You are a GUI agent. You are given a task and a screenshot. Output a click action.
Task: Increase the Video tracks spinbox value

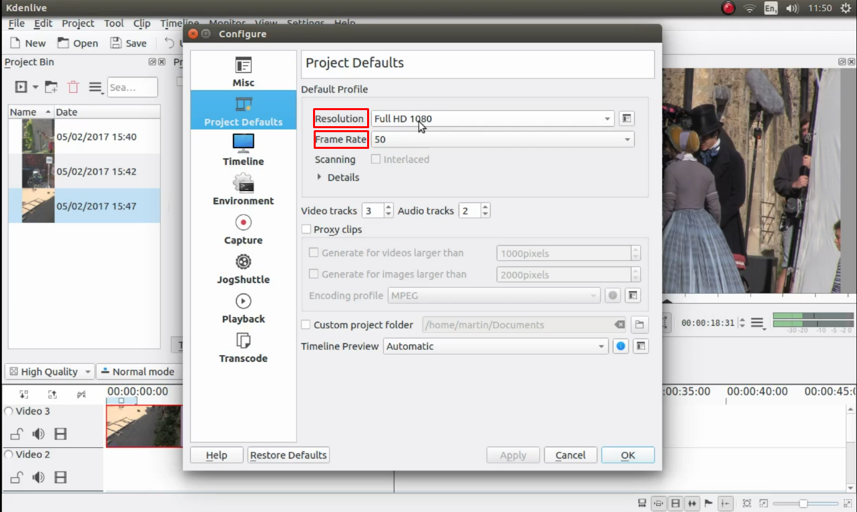pyautogui.click(x=388, y=207)
